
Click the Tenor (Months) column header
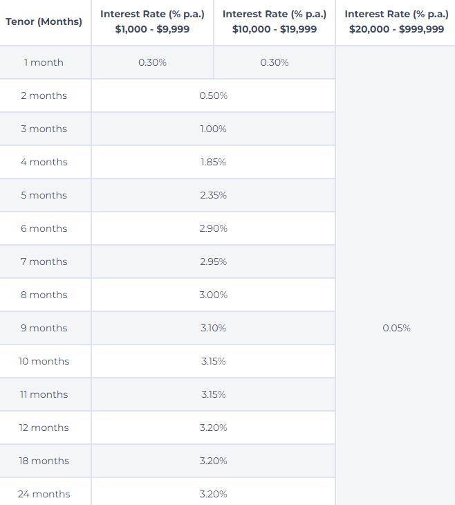tap(44, 21)
